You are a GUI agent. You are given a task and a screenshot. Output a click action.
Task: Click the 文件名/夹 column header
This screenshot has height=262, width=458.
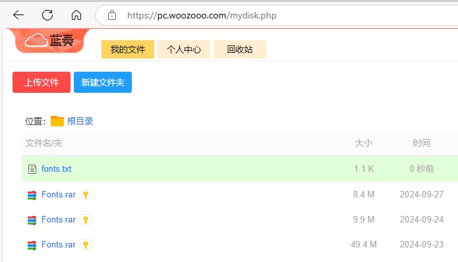43,143
